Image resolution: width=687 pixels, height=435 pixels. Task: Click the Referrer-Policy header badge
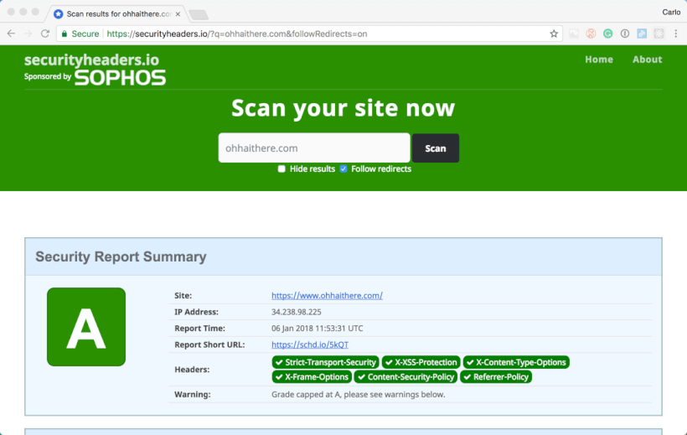click(496, 376)
